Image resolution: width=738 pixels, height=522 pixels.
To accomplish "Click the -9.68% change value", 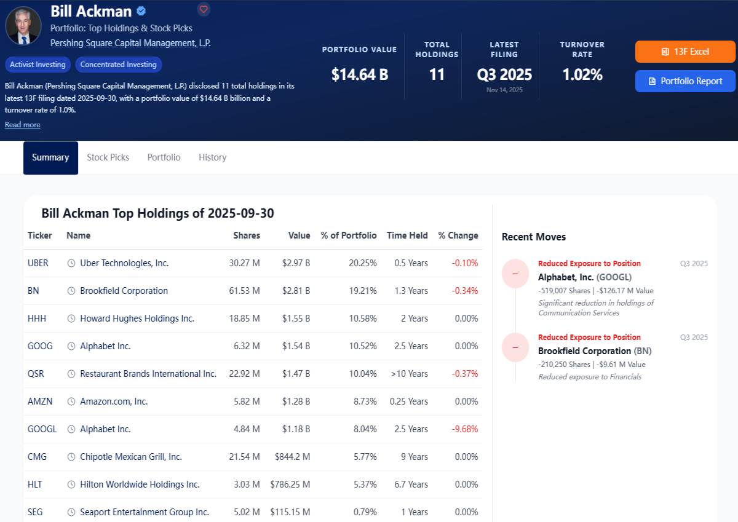I will click(465, 429).
